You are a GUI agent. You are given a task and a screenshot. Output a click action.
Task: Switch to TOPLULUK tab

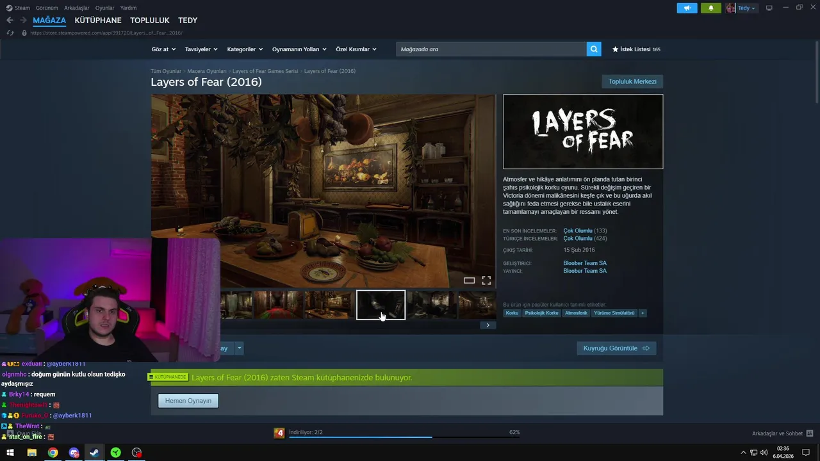coord(150,20)
